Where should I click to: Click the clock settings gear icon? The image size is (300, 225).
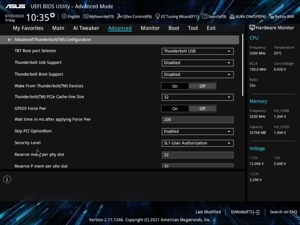coord(52,15)
